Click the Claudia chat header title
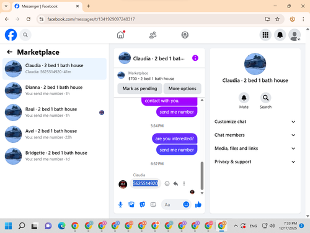 (x=159, y=58)
